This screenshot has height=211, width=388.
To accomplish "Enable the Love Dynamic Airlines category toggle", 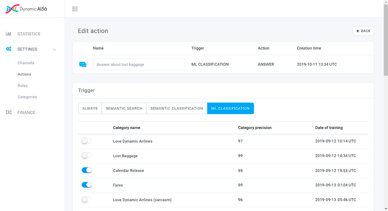I will pos(86,141).
